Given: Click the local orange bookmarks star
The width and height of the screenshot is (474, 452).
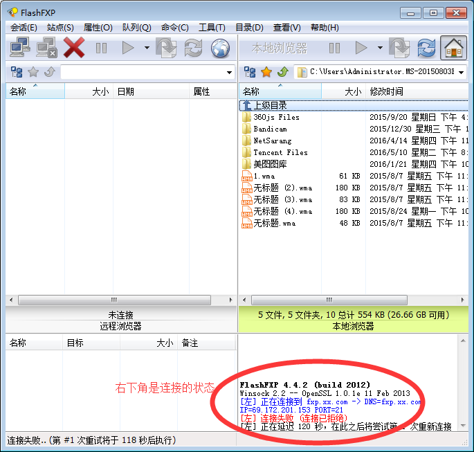Looking at the screenshot, I should click(x=266, y=72).
